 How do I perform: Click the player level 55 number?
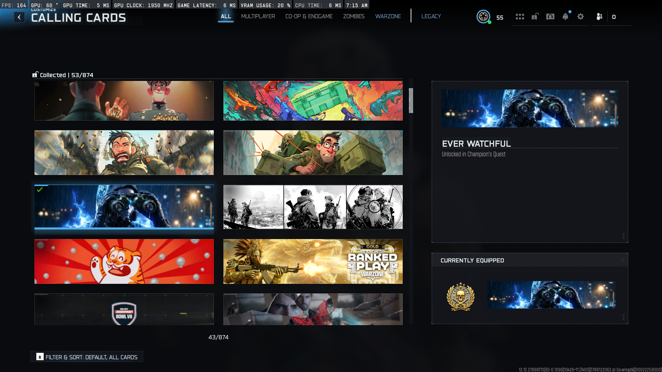pyautogui.click(x=500, y=18)
